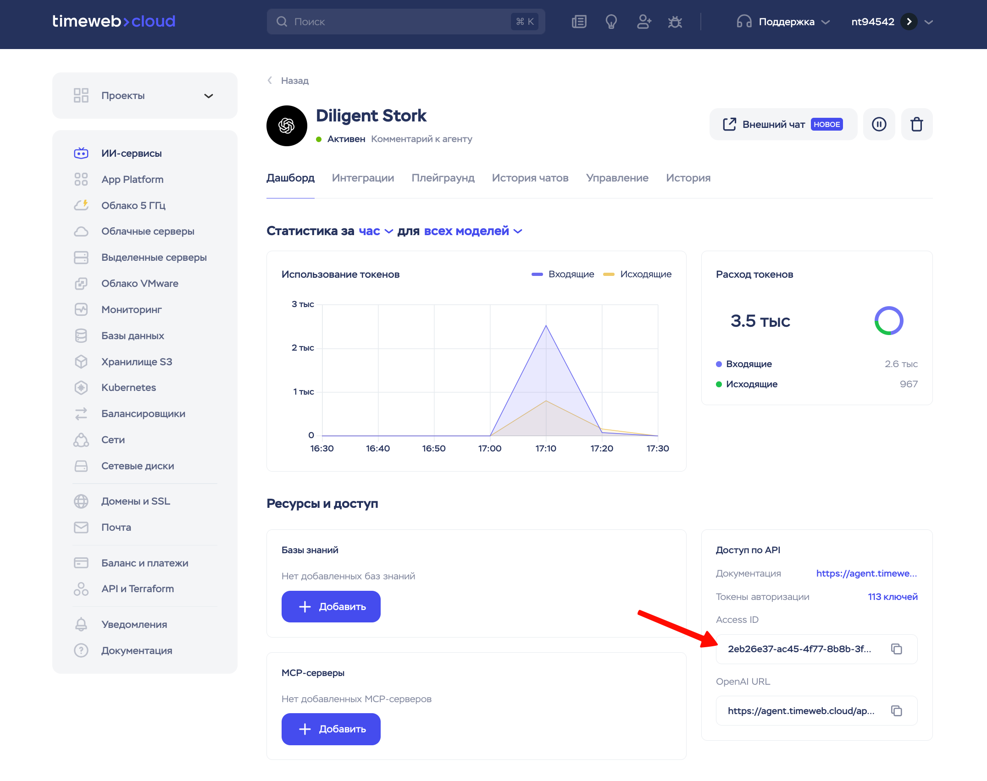Click the token usage donut chart

(889, 321)
